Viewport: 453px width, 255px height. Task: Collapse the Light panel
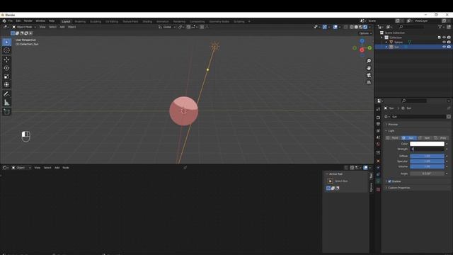[x=391, y=131]
